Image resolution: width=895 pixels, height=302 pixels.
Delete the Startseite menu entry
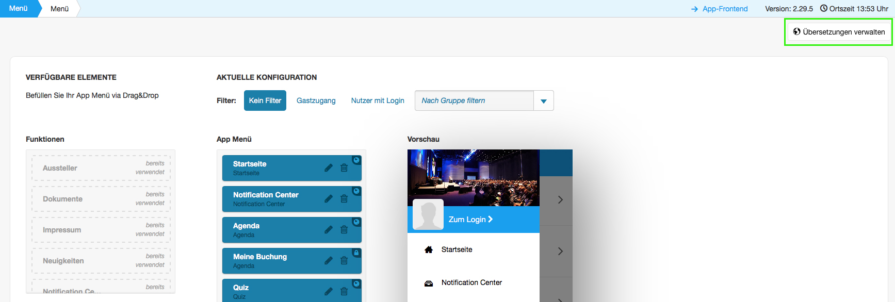coord(344,167)
